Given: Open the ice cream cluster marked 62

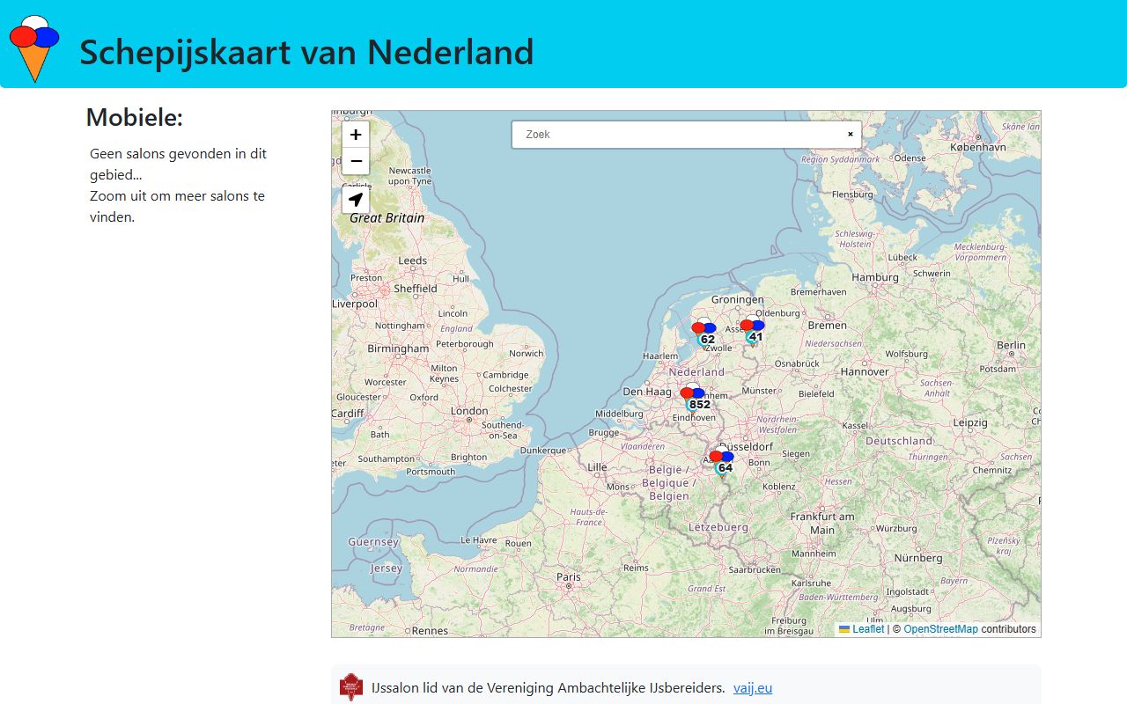Looking at the screenshot, I should click(704, 333).
